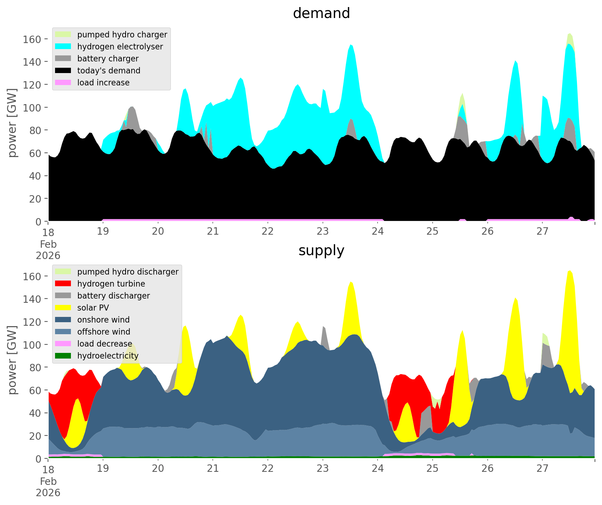The width and height of the screenshot is (602, 505).
Task: Click the 100 y-axis tick on supply chart
Action: [32, 345]
